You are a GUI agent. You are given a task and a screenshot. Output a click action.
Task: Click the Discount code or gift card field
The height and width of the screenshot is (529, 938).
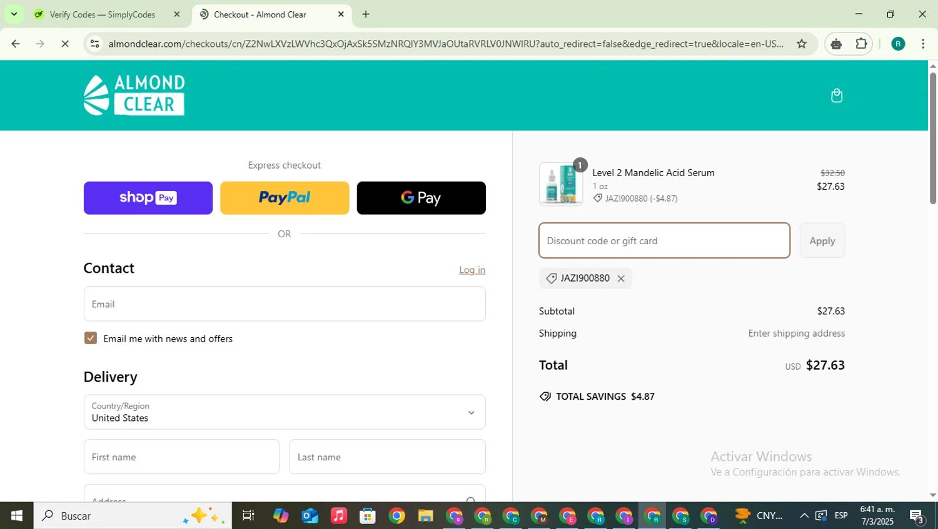664,240
